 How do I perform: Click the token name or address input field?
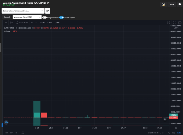[20, 11]
